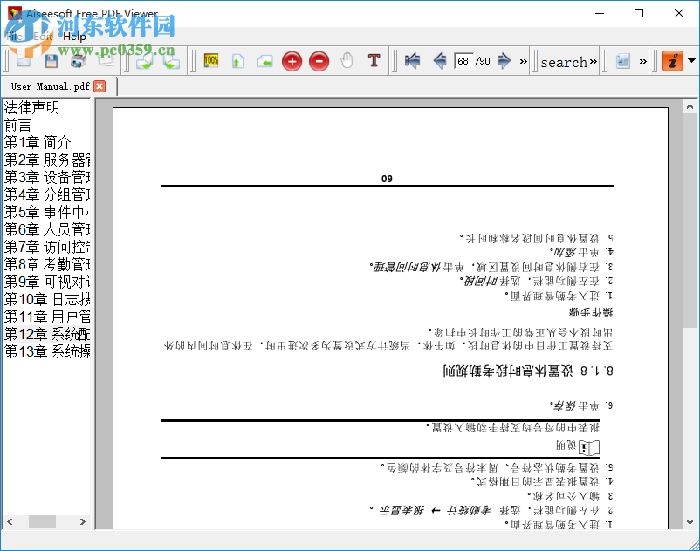Open the File menu
Image resolution: width=700 pixels, height=551 pixels.
(14, 37)
